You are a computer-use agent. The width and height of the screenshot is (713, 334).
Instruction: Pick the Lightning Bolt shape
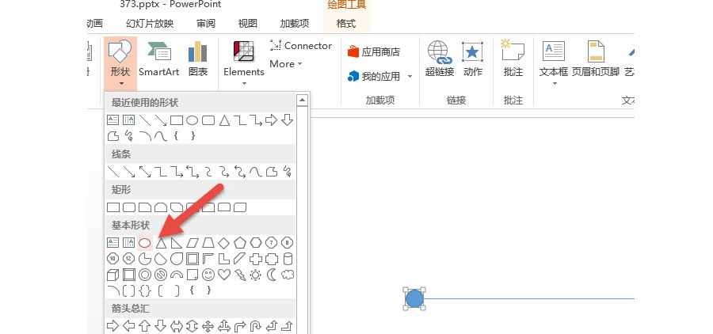point(239,275)
